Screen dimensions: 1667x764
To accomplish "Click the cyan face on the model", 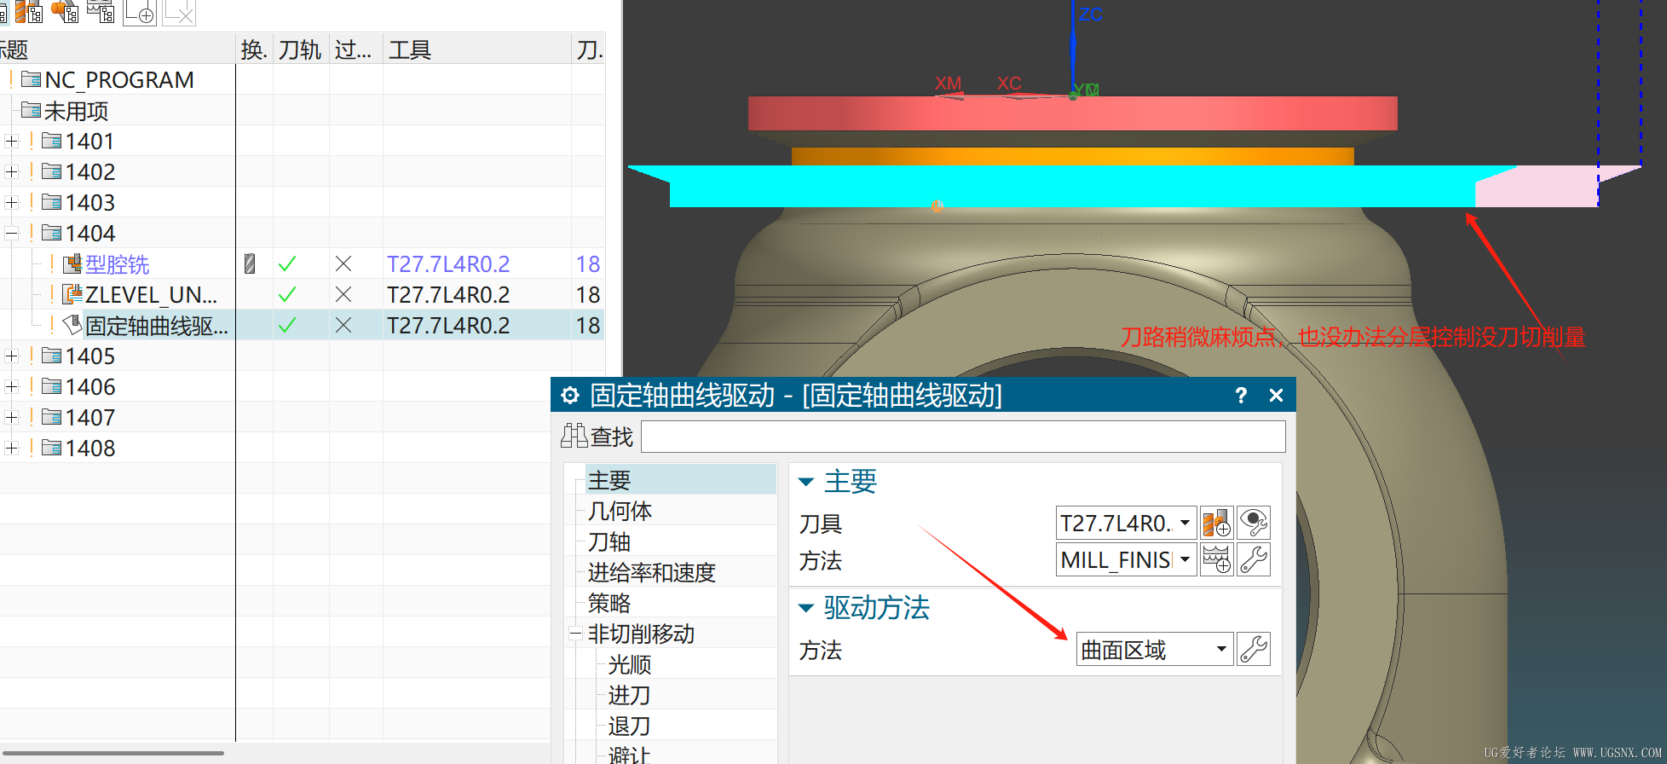I will pos(1072,186).
